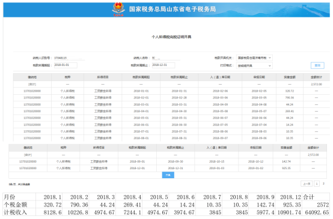The height and width of the screenshot is (219, 333).
Task: Select page 2 in the pagination
Action: (323, 184)
